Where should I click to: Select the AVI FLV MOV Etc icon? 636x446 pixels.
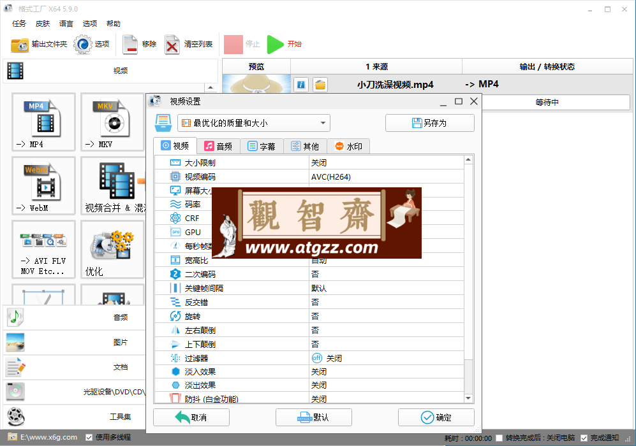tap(43, 249)
